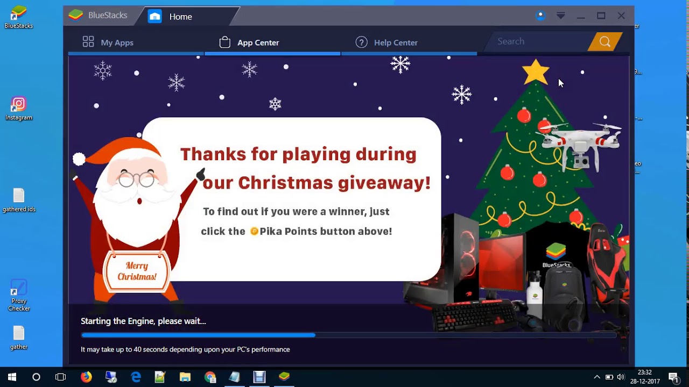Open the BlueStacks desktop shortcut
The width and height of the screenshot is (689, 387).
[x=18, y=17]
